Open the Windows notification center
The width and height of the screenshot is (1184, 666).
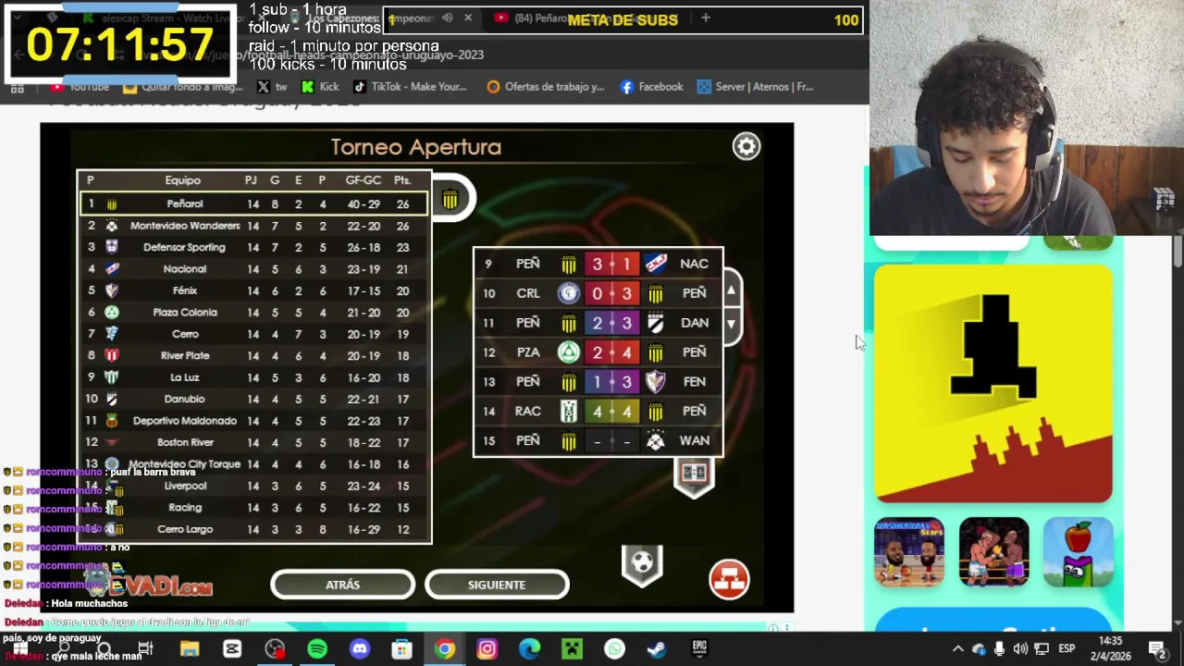click(1157, 649)
